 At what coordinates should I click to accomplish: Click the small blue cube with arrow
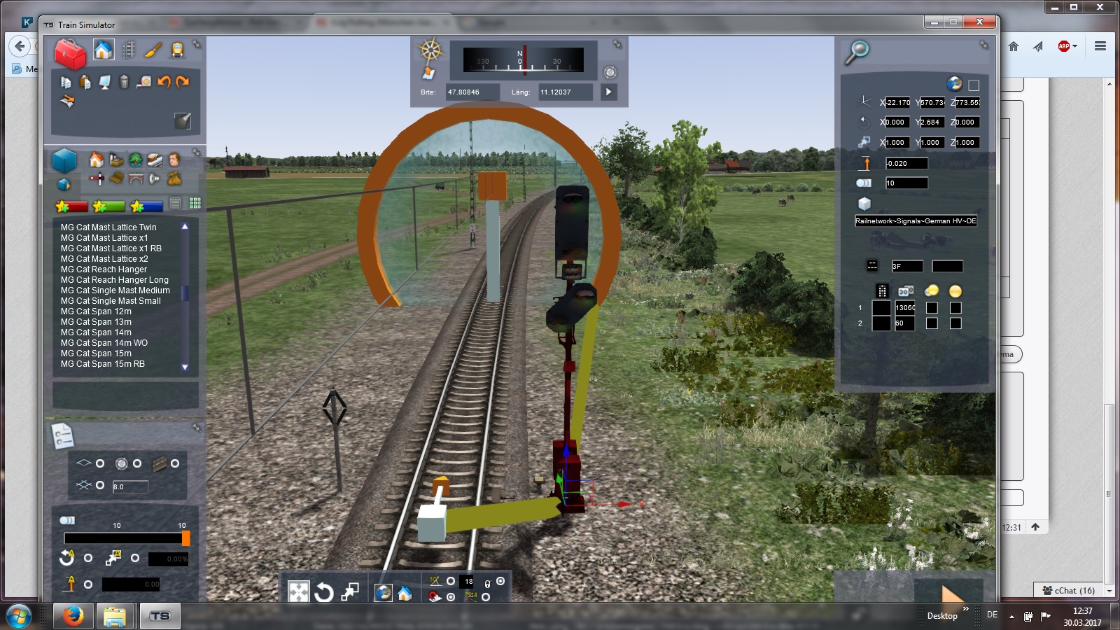pyautogui.click(x=64, y=184)
